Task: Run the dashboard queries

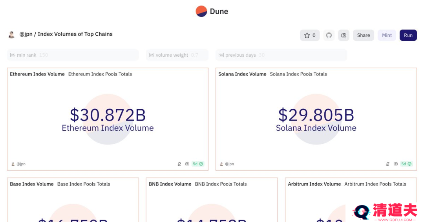Action: pyautogui.click(x=408, y=35)
